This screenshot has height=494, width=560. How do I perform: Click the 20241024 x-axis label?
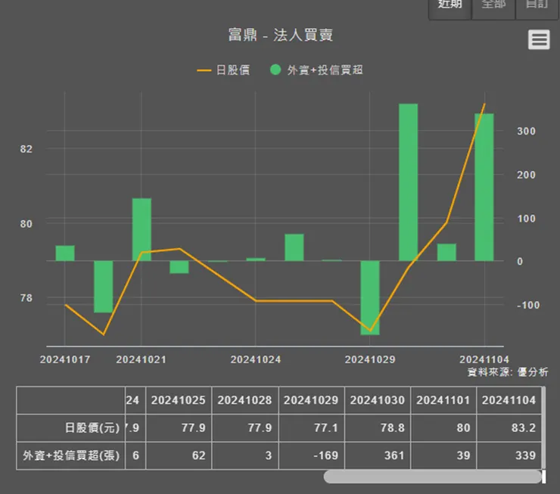[x=256, y=359]
